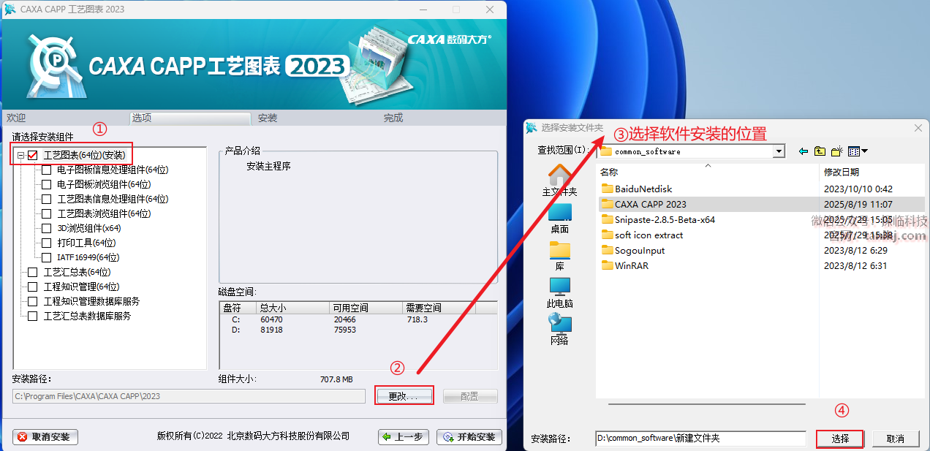Click the 总大小 column header

294,308
